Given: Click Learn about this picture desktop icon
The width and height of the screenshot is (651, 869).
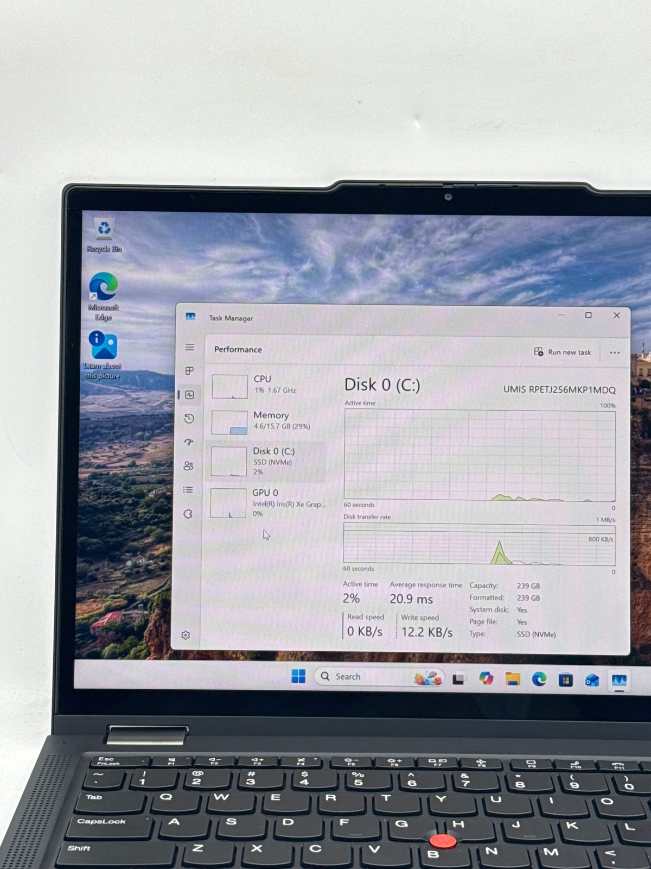Looking at the screenshot, I should (103, 355).
